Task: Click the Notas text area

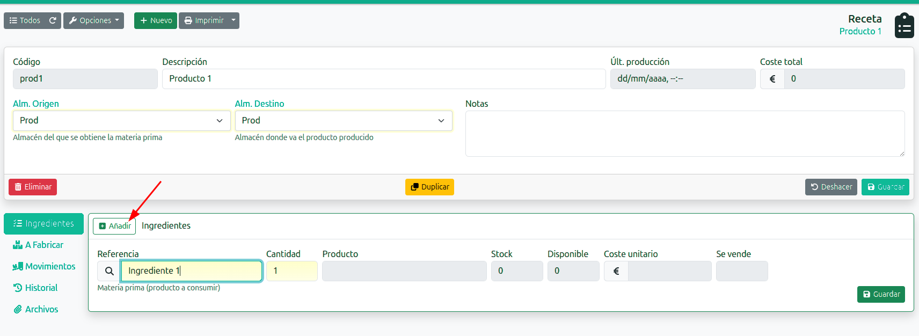Action: (x=685, y=134)
